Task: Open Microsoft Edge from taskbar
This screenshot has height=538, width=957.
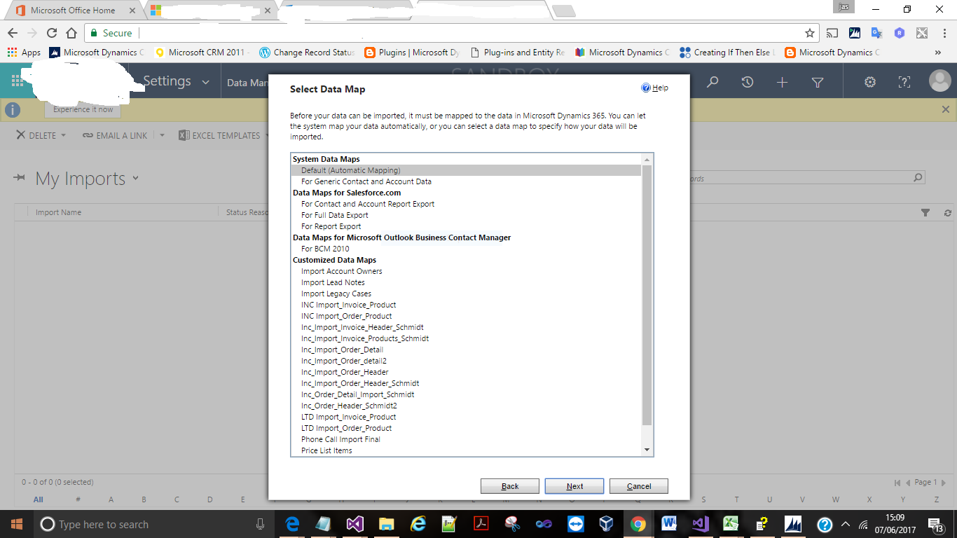Action: click(293, 524)
